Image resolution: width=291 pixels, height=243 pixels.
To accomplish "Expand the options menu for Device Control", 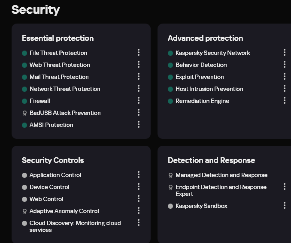I will click(x=138, y=186).
